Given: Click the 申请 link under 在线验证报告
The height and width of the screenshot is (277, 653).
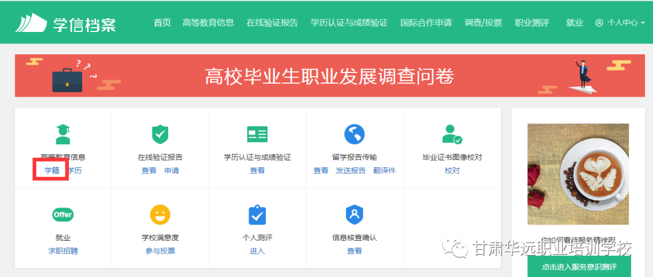Looking at the screenshot, I should 172,171.
